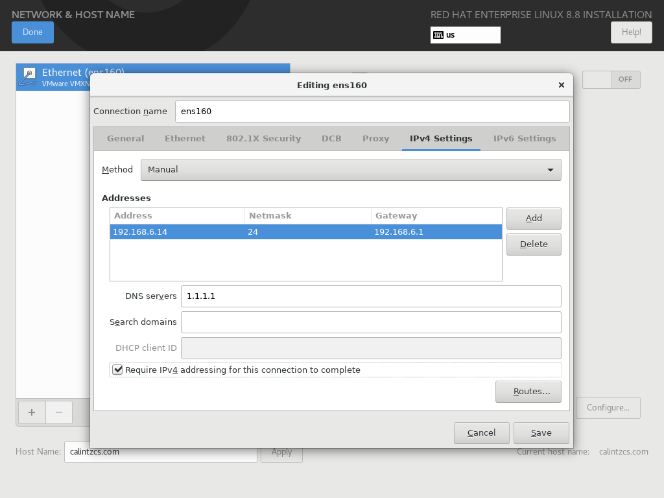Toggle Require IPv4 addressing checkbox

pos(118,370)
